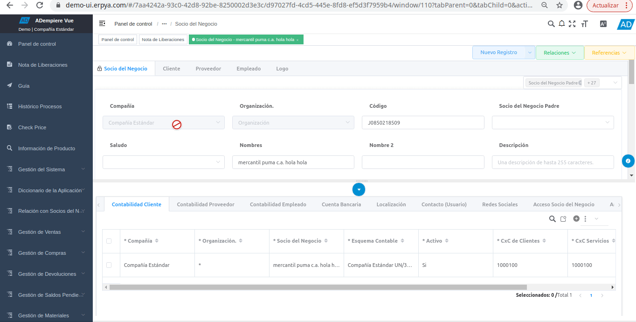
Task: Click the blue info circle button
Action: point(628,161)
